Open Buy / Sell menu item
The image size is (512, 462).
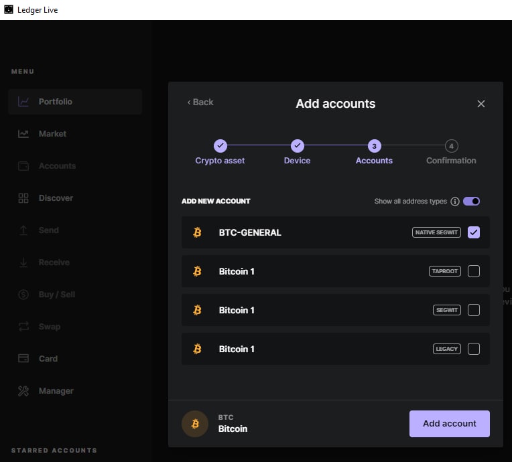75,295
